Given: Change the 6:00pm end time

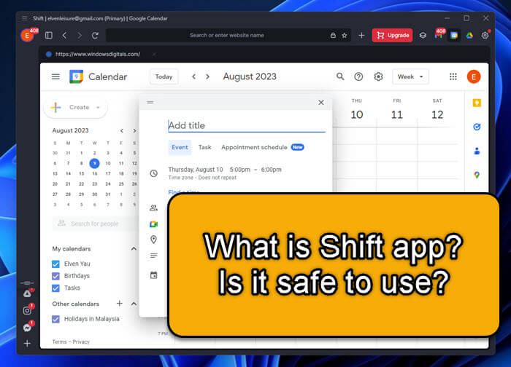Looking at the screenshot, I should click(271, 170).
